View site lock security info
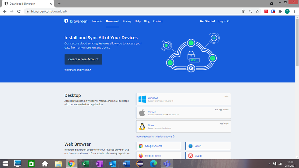Image resolution: width=299 pixels, height=168 pixels. [27, 11]
